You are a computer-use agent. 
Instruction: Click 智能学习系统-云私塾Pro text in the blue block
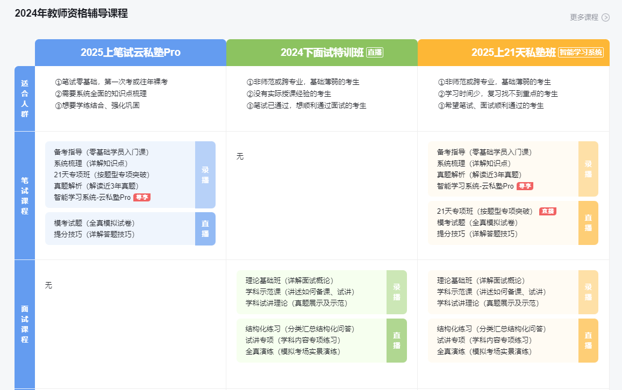tap(92, 198)
